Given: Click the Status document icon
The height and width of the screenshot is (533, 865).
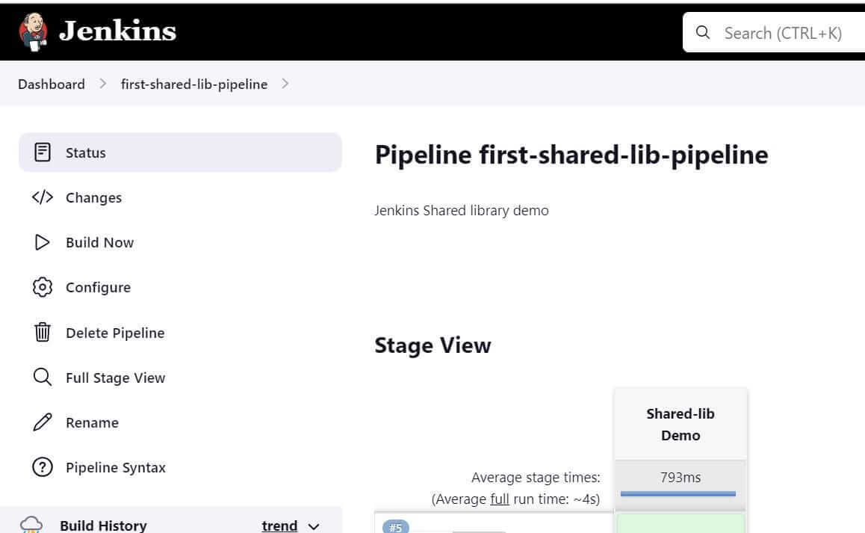Looking at the screenshot, I should coord(43,152).
